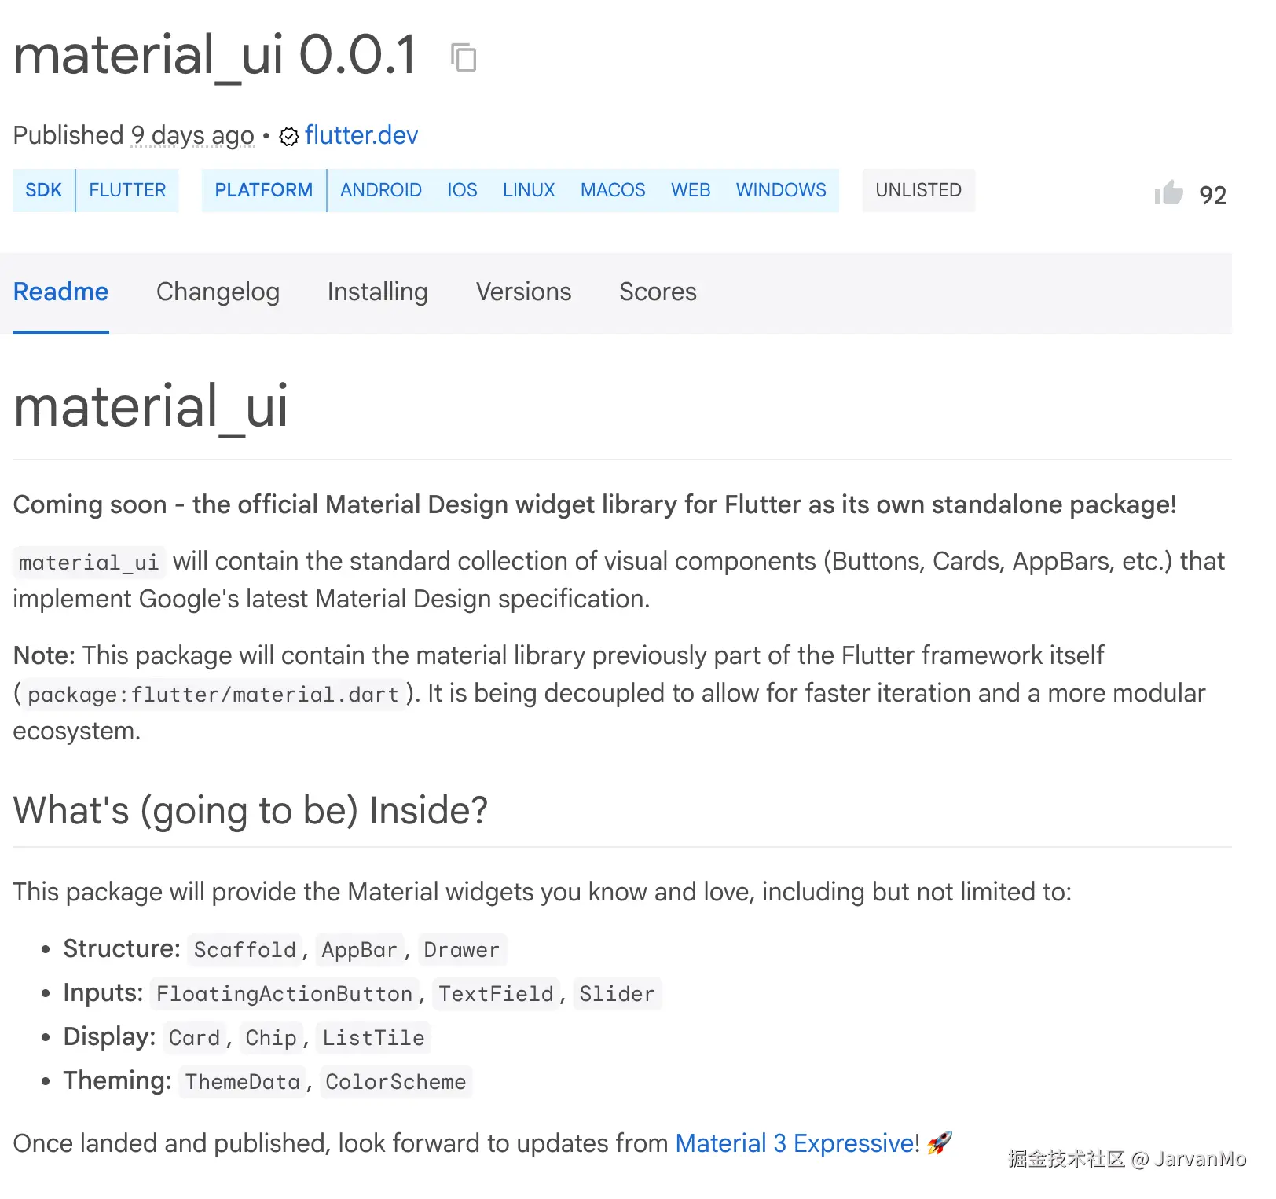The image size is (1276, 1199).
Task: Choose the WEB platform tag
Action: 690,190
